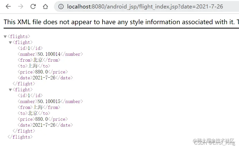Viewport: 239px width, 148px height.
Task: Collapse the root flights node
Action: [5, 36]
